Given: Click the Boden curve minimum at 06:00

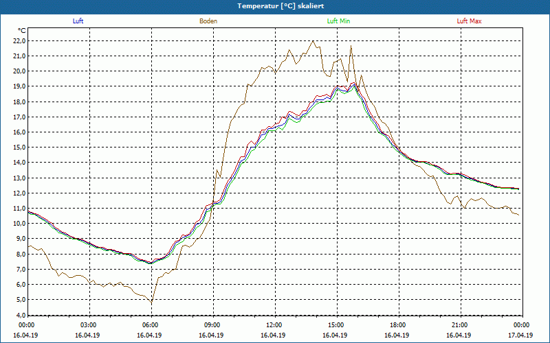Looking at the screenshot, I should [151, 303].
